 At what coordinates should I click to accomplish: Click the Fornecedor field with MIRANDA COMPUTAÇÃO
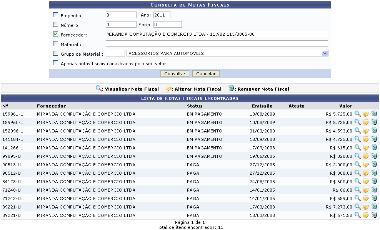pos(217,34)
